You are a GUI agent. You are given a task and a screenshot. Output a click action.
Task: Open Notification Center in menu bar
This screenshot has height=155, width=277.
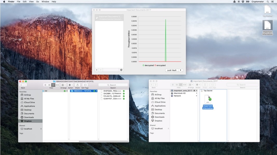point(272,2)
